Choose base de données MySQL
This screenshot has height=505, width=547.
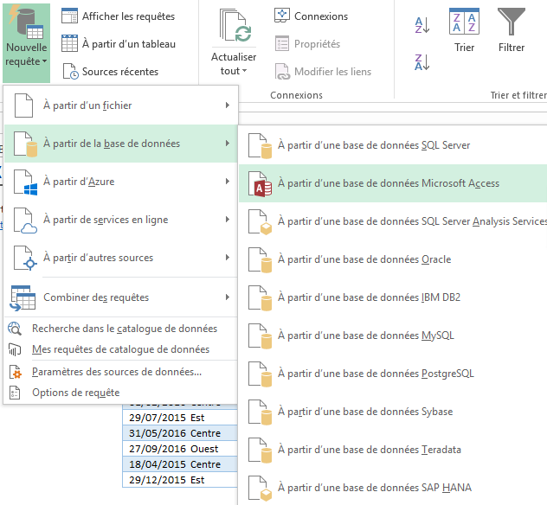tap(393, 335)
